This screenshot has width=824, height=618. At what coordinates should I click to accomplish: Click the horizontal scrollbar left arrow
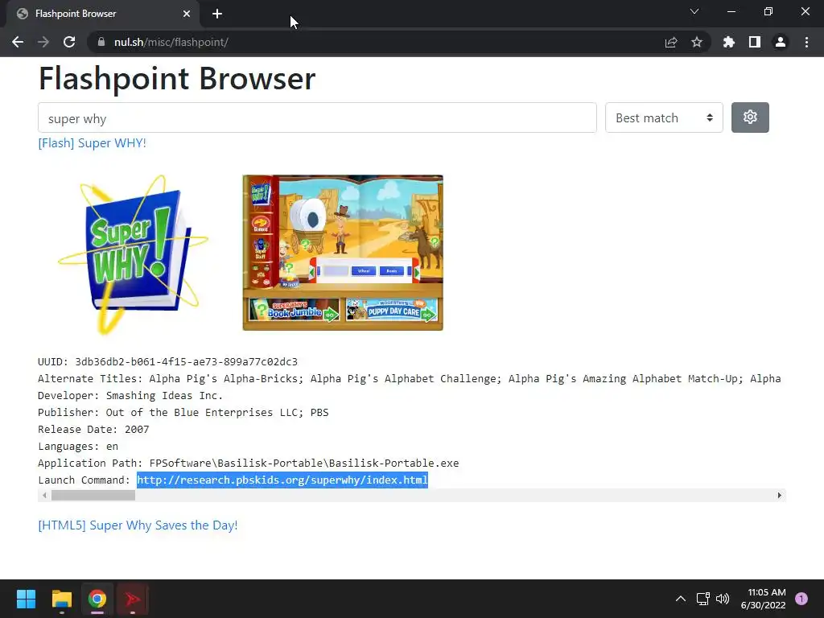[x=45, y=496]
